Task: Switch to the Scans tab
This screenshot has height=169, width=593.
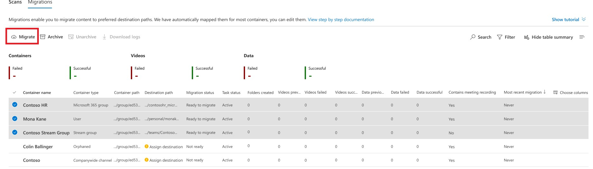Action: pyautogui.click(x=15, y=2)
